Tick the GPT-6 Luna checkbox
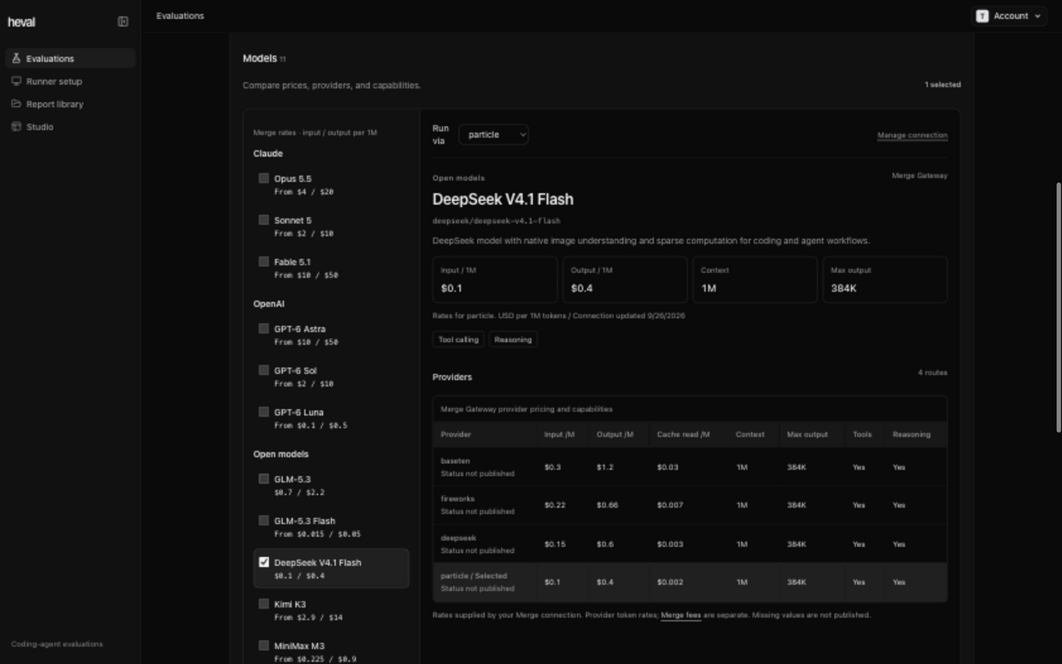The image size is (1062, 664). [264, 411]
